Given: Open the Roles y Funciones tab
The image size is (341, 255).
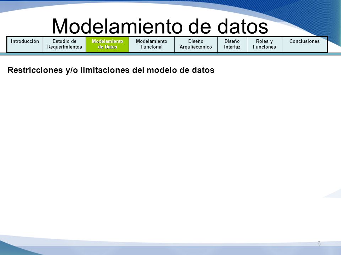Looking at the screenshot, I should coord(264,45).
